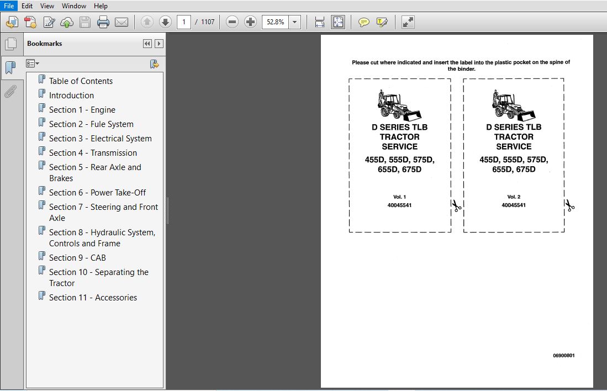
Task: Select Section 6 - Power Take-Off
Action: coord(98,192)
